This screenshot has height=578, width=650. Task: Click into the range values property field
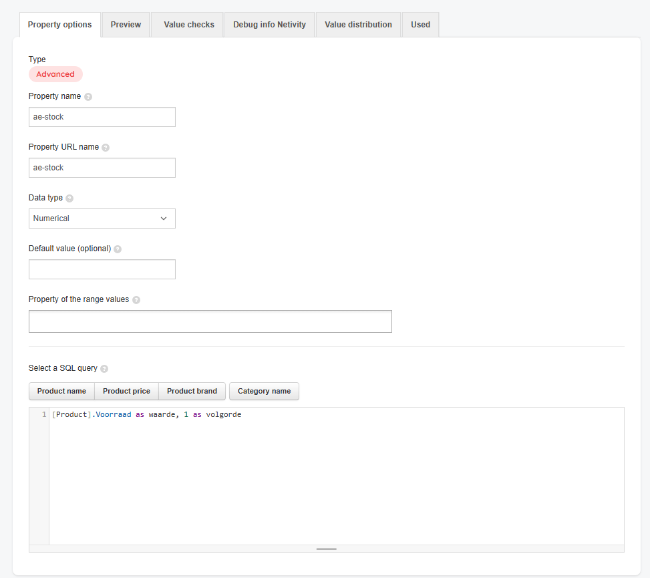click(210, 321)
